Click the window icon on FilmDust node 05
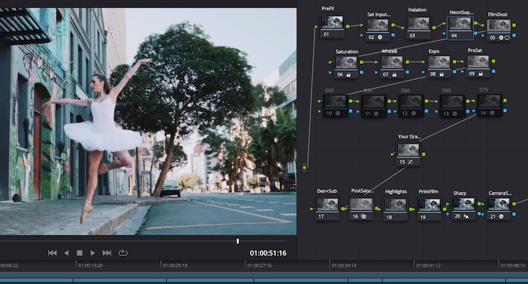528x284 pixels. (507, 38)
